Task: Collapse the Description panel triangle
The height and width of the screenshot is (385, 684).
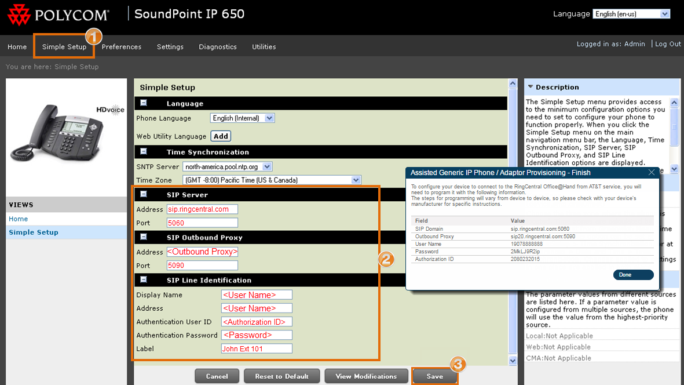Action: click(531, 87)
